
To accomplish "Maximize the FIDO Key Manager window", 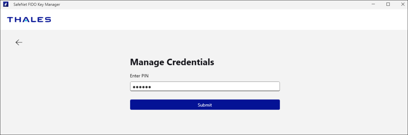I will (x=388, y=4).
